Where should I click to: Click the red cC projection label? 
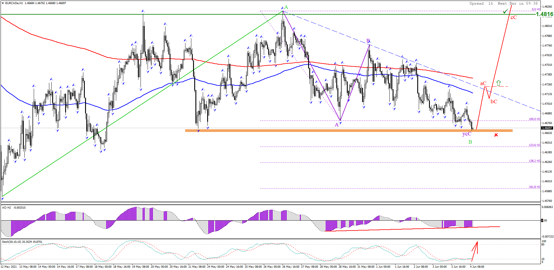[x=514, y=18]
